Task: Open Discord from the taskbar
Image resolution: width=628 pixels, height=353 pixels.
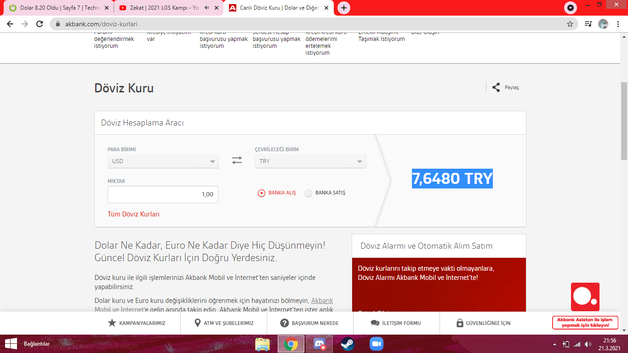Action: 320,344
